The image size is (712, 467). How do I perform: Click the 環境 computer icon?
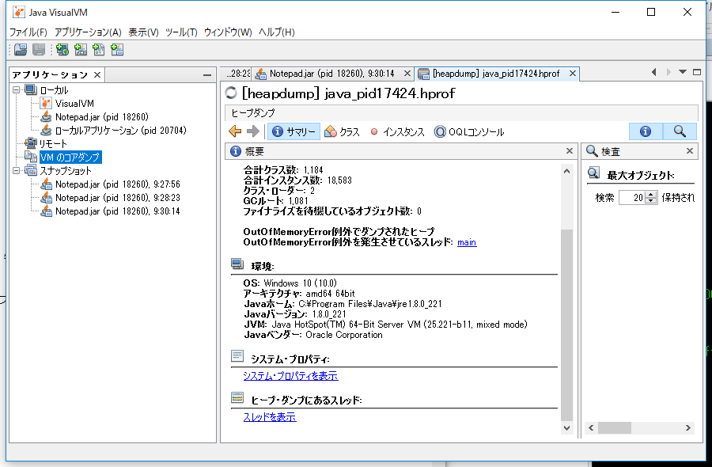pos(237,264)
